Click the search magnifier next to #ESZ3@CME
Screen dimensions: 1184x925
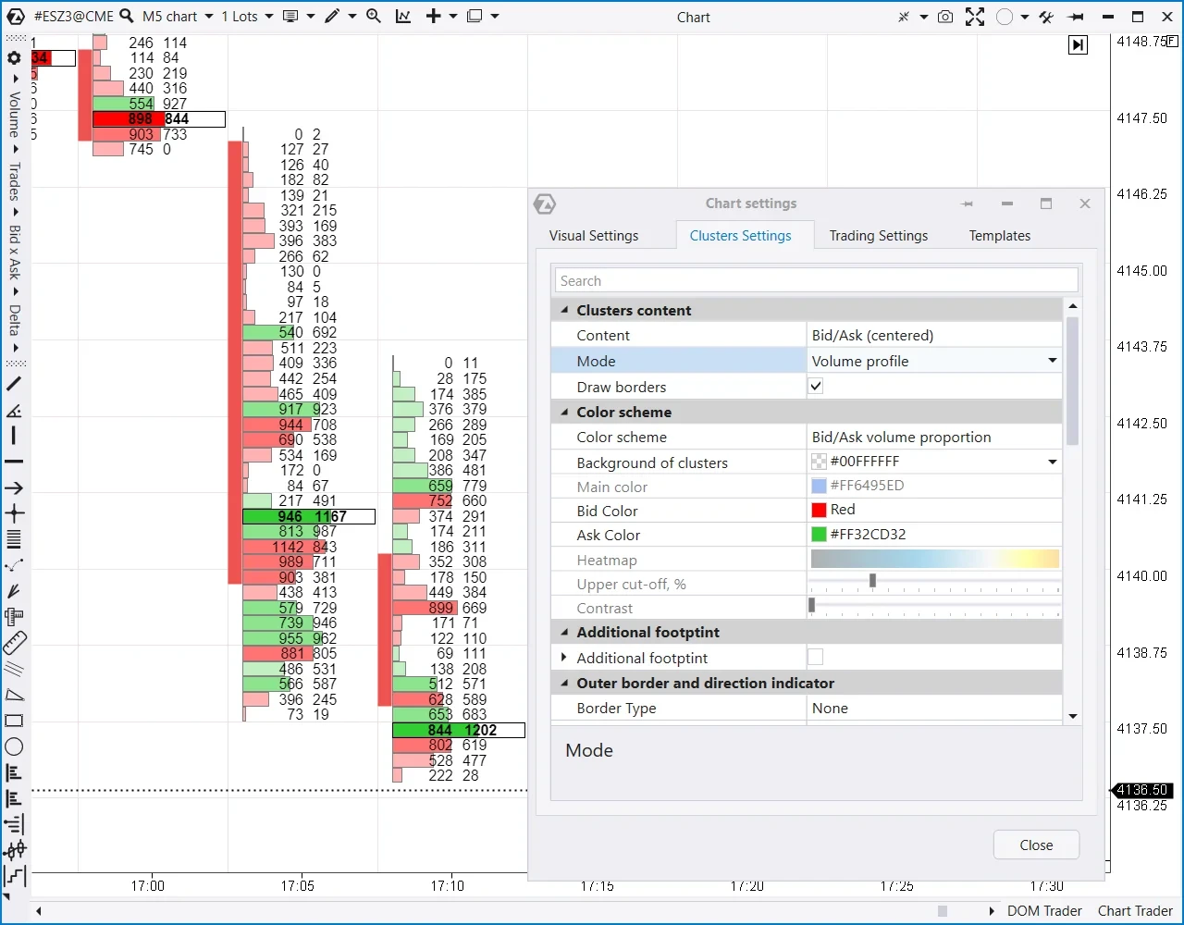(127, 16)
